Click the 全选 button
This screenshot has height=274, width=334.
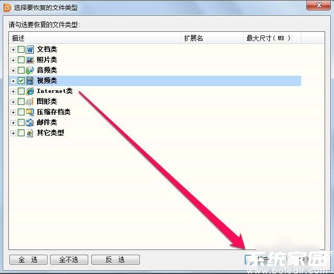coord(28,259)
